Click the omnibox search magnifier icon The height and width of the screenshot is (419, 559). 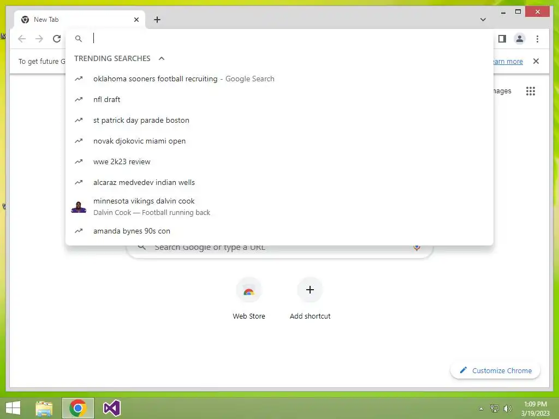(x=79, y=39)
